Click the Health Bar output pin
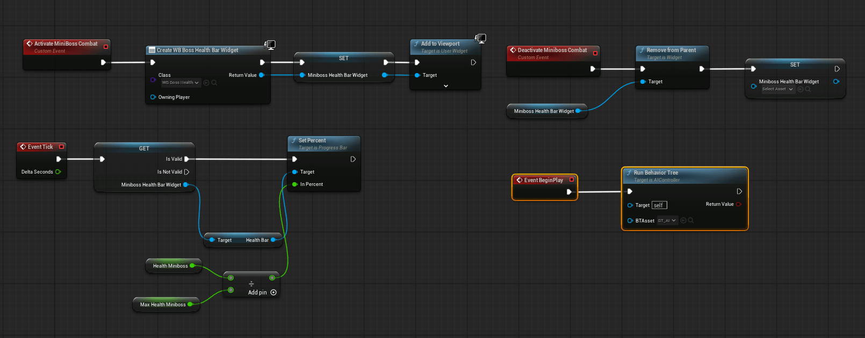 click(x=273, y=240)
